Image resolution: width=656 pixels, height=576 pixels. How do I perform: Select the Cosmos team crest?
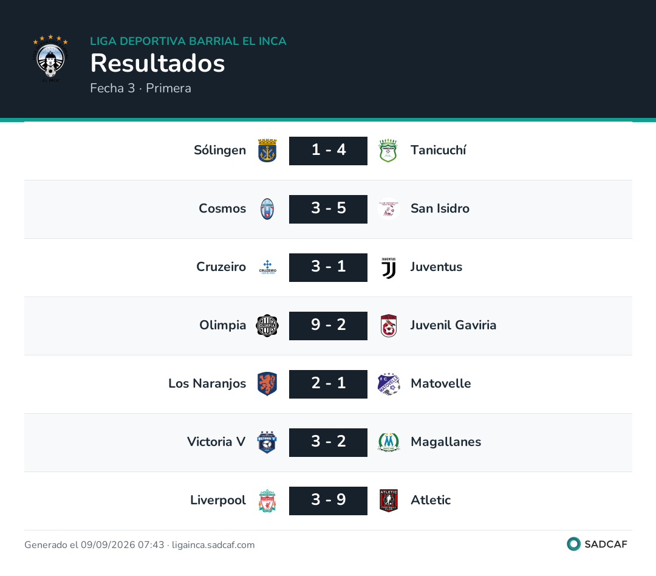(267, 209)
